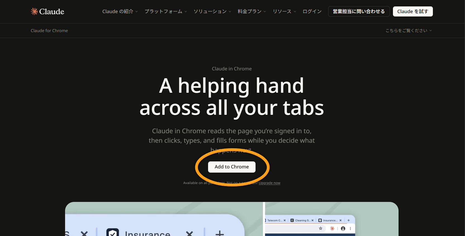Close the Cleaning S... tab in the mockup
The height and width of the screenshot is (236, 465).
pyautogui.click(x=313, y=220)
